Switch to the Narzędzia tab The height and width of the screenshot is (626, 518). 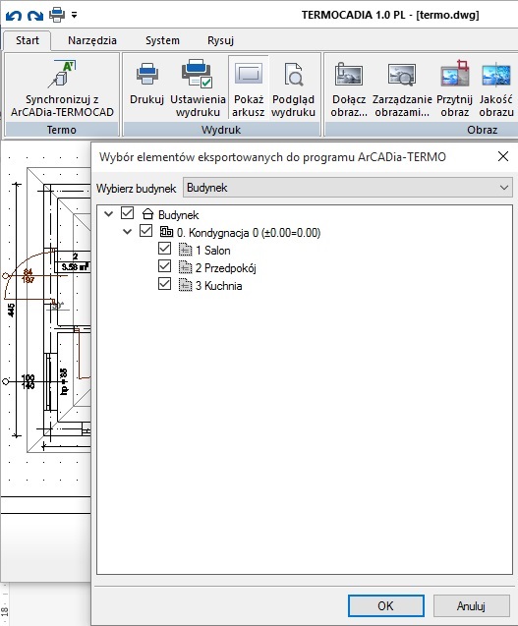coord(92,40)
